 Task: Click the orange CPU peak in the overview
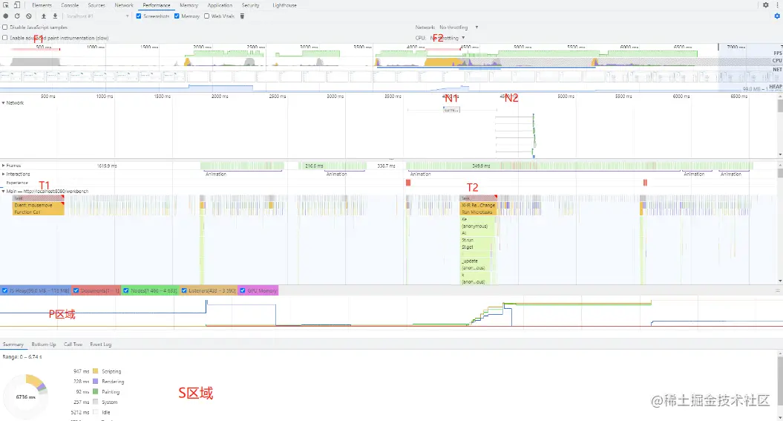pos(443,62)
